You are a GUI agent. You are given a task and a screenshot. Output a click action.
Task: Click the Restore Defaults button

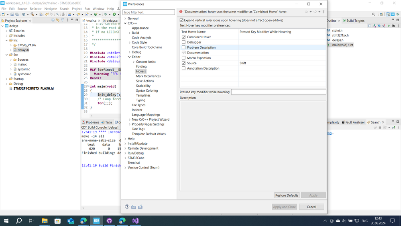(287, 195)
